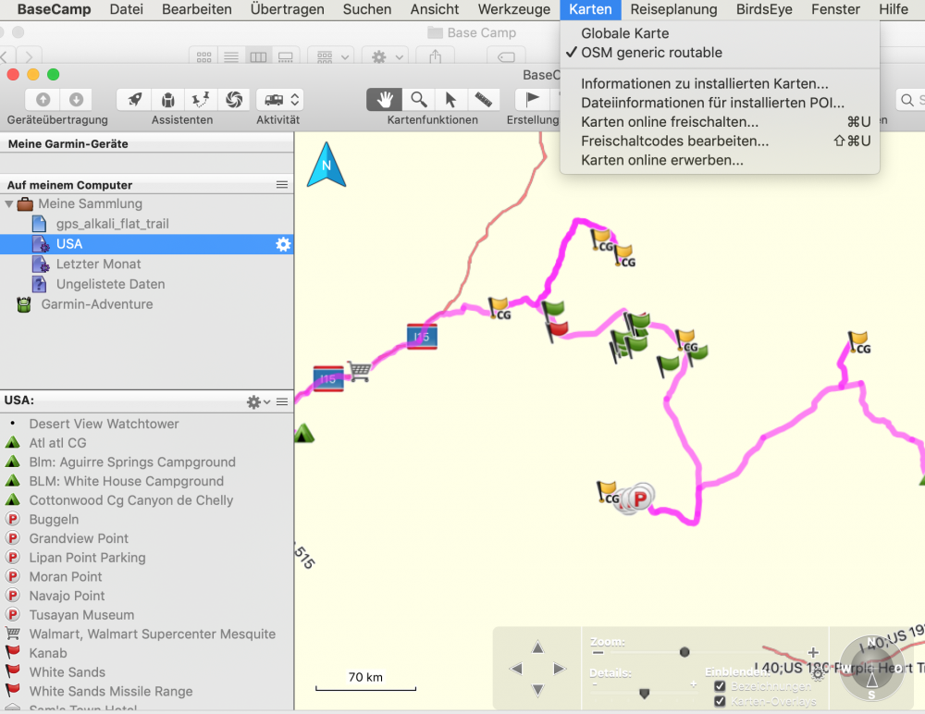The image size is (925, 714).
Task: Open the Hilfe menu
Action: point(894,9)
